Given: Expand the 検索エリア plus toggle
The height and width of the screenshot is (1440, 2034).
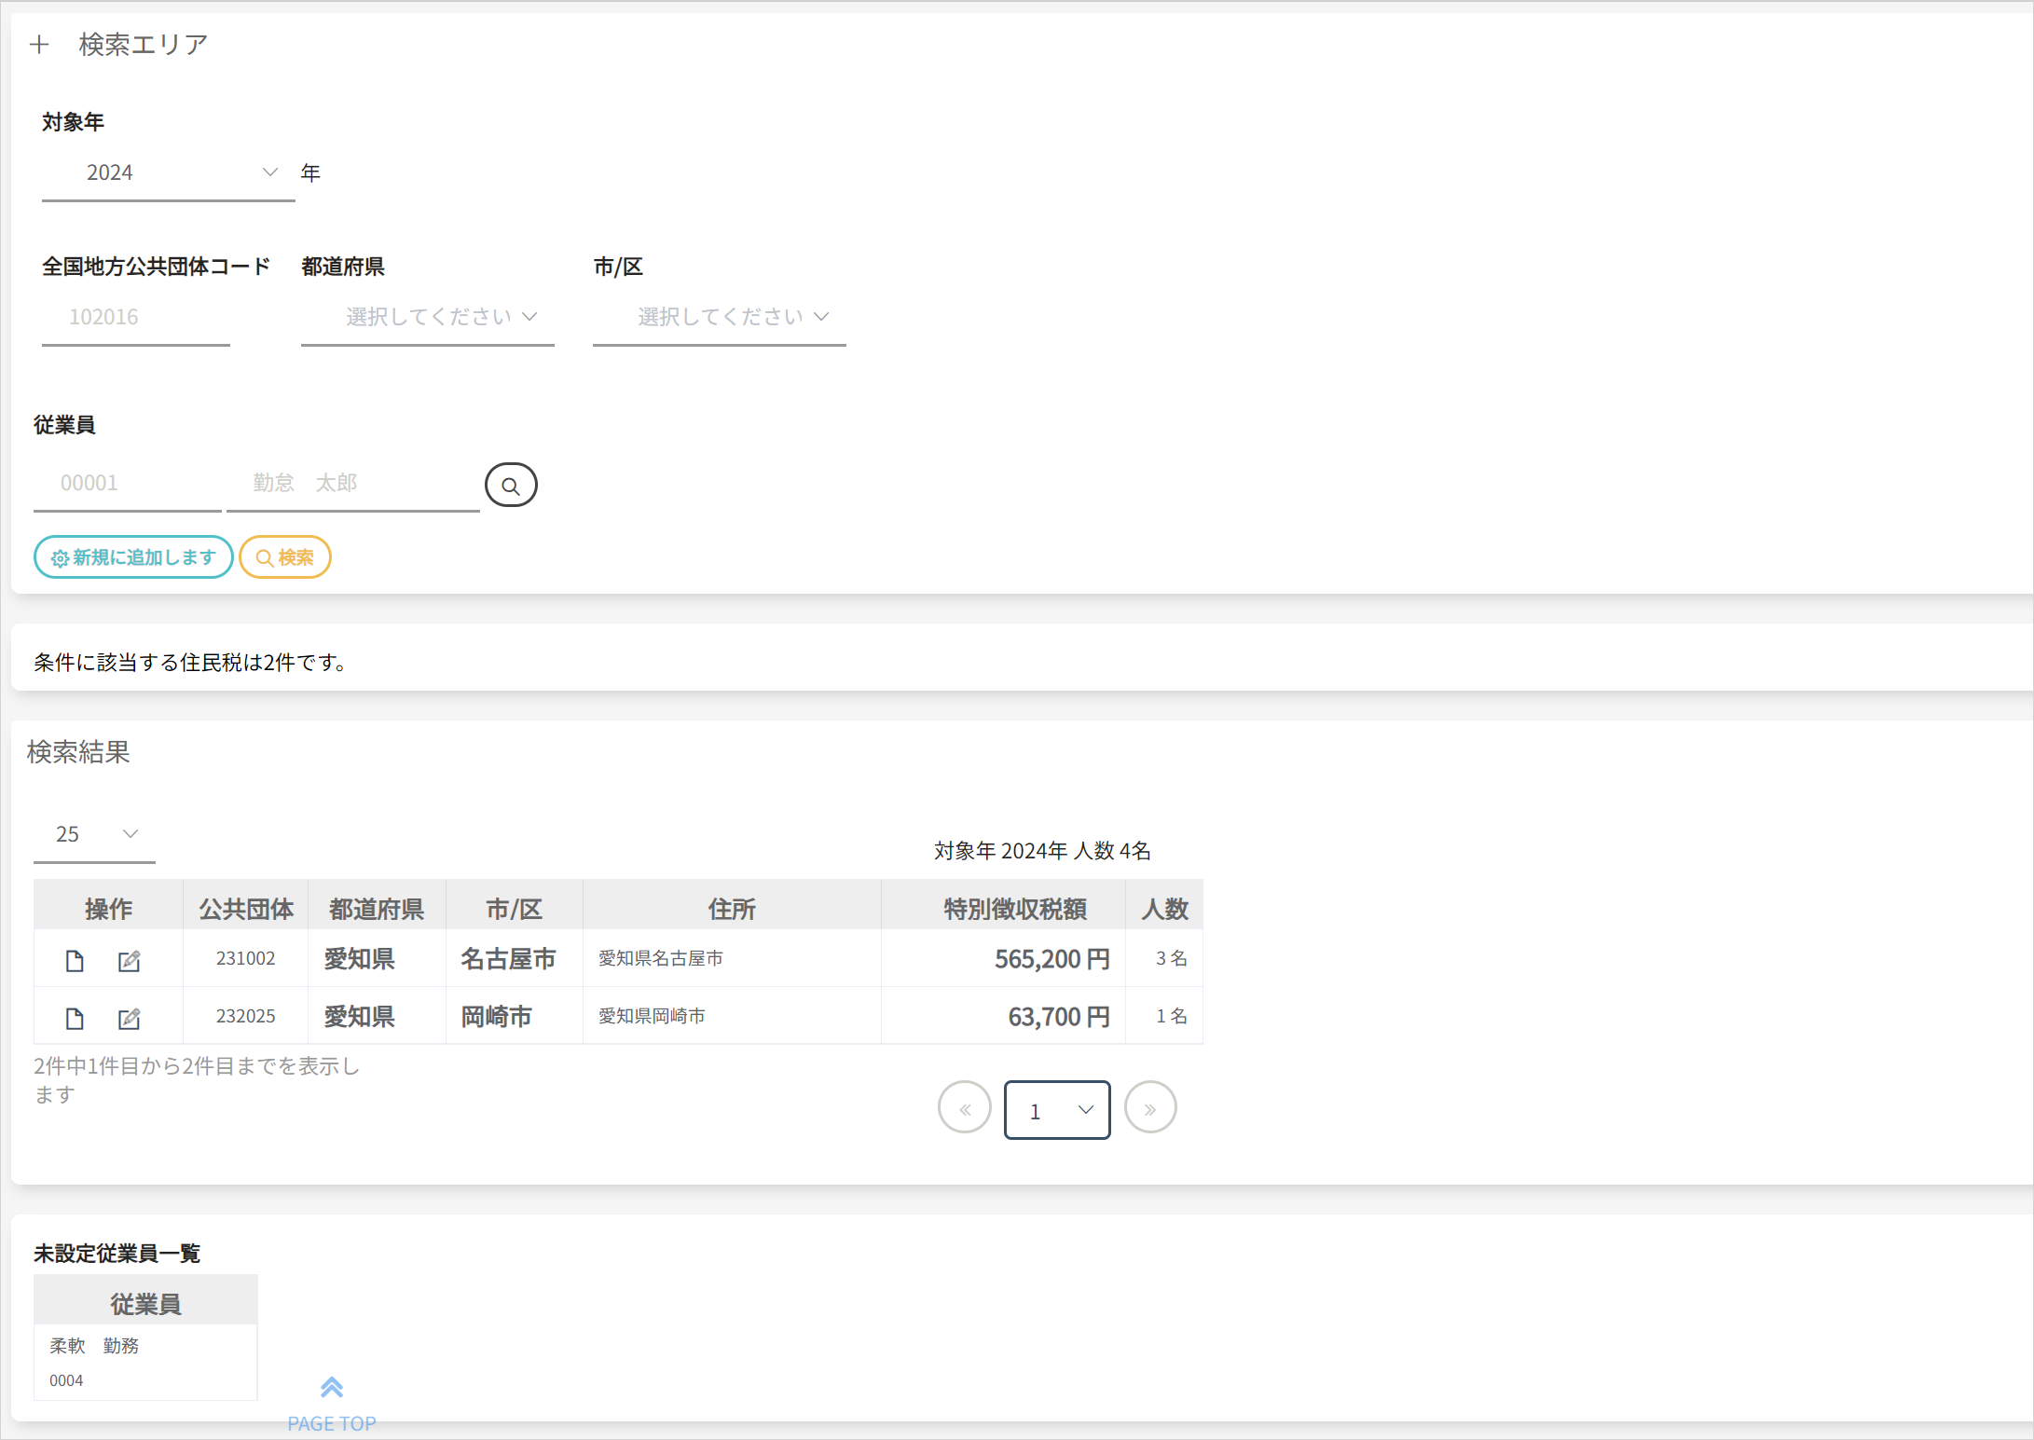Looking at the screenshot, I should click(39, 45).
